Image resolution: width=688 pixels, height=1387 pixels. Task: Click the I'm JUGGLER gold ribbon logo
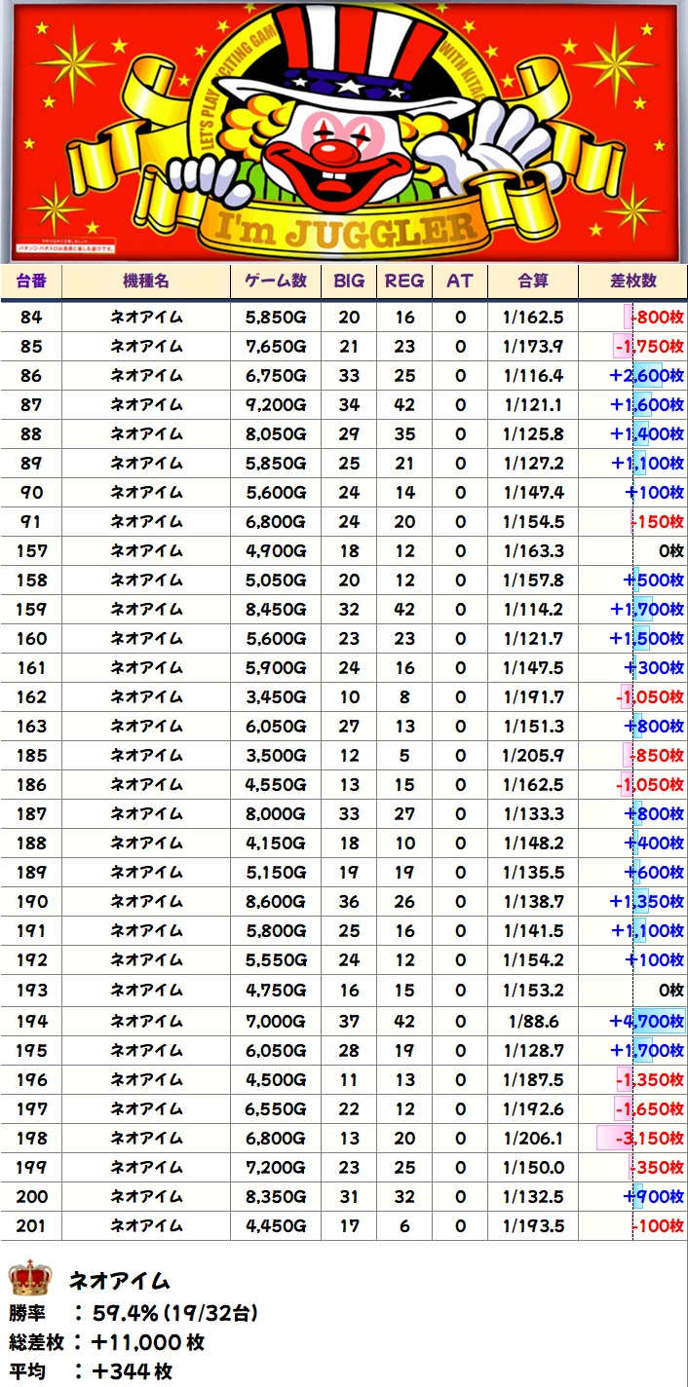(x=343, y=229)
